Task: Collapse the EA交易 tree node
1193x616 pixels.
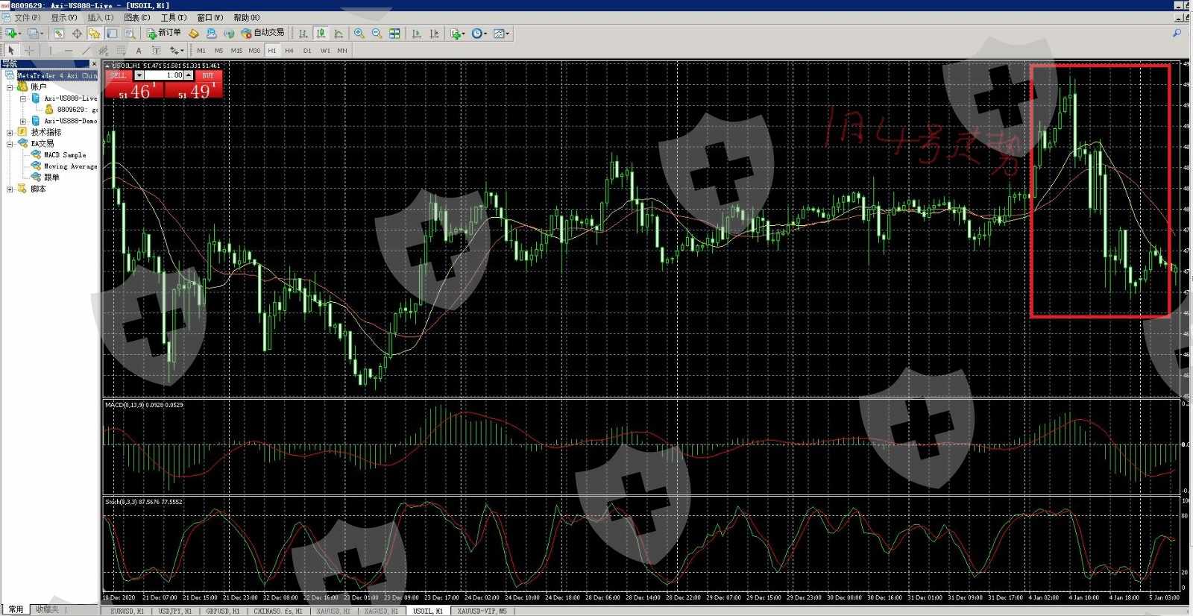Action: [x=10, y=144]
